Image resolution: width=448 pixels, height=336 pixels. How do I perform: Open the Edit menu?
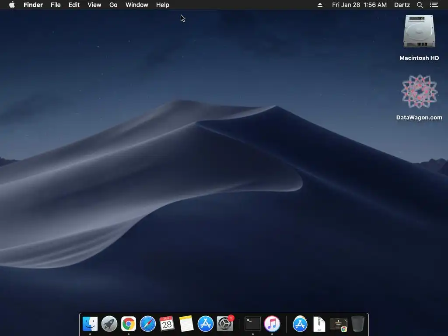pyautogui.click(x=74, y=5)
